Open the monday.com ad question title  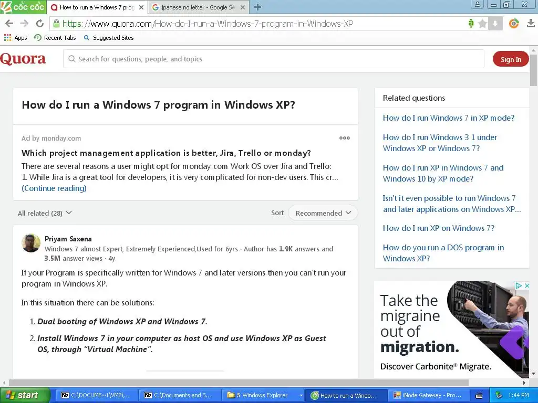point(166,153)
